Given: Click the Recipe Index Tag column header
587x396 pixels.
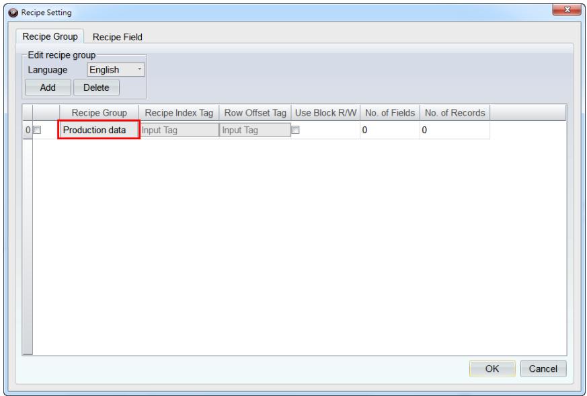Looking at the screenshot, I should (179, 113).
